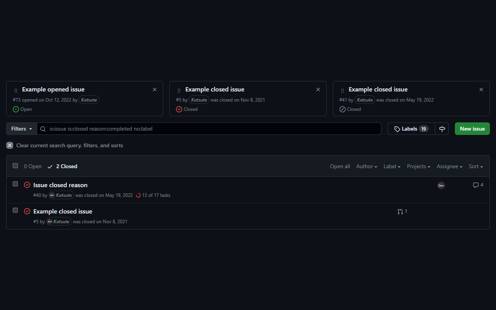
Task: Open the Filters dropdown
Action: [x=22, y=129]
